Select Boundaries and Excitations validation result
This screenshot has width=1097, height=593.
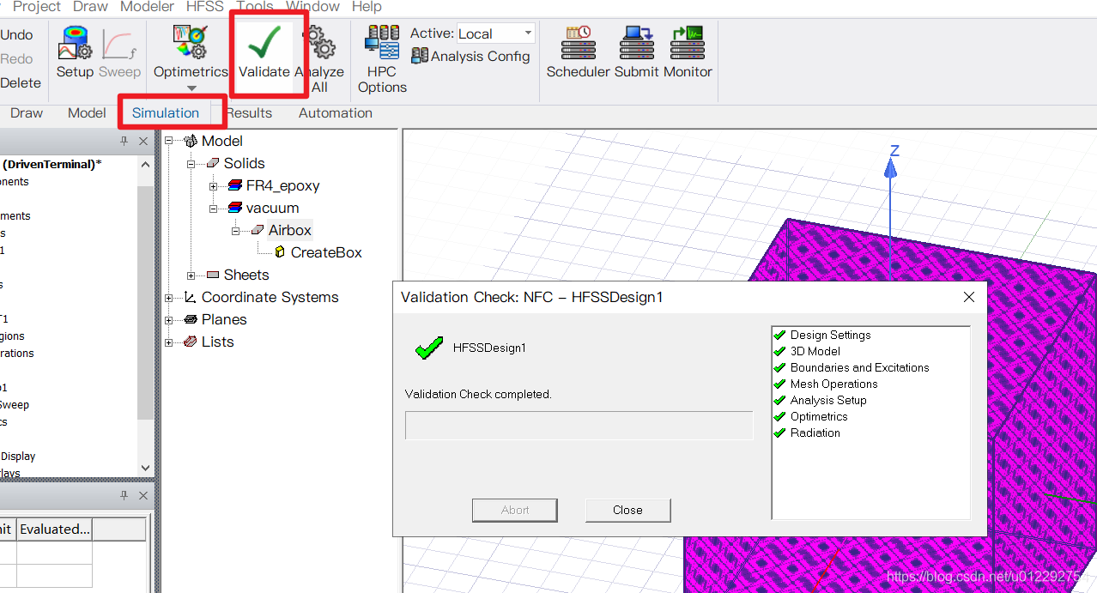(852, 368)
